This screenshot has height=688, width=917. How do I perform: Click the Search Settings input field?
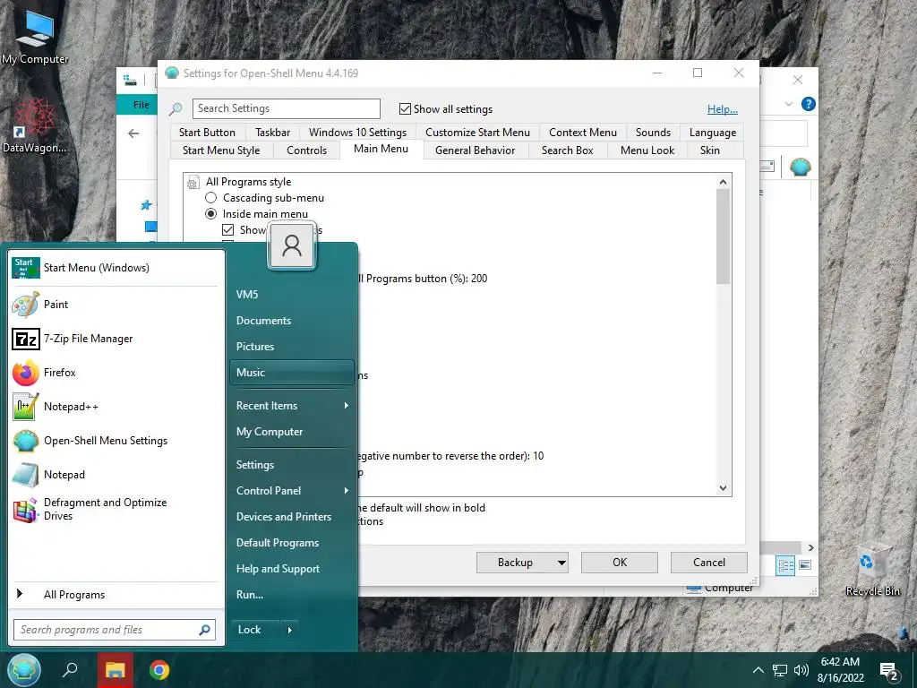(286, 108)
